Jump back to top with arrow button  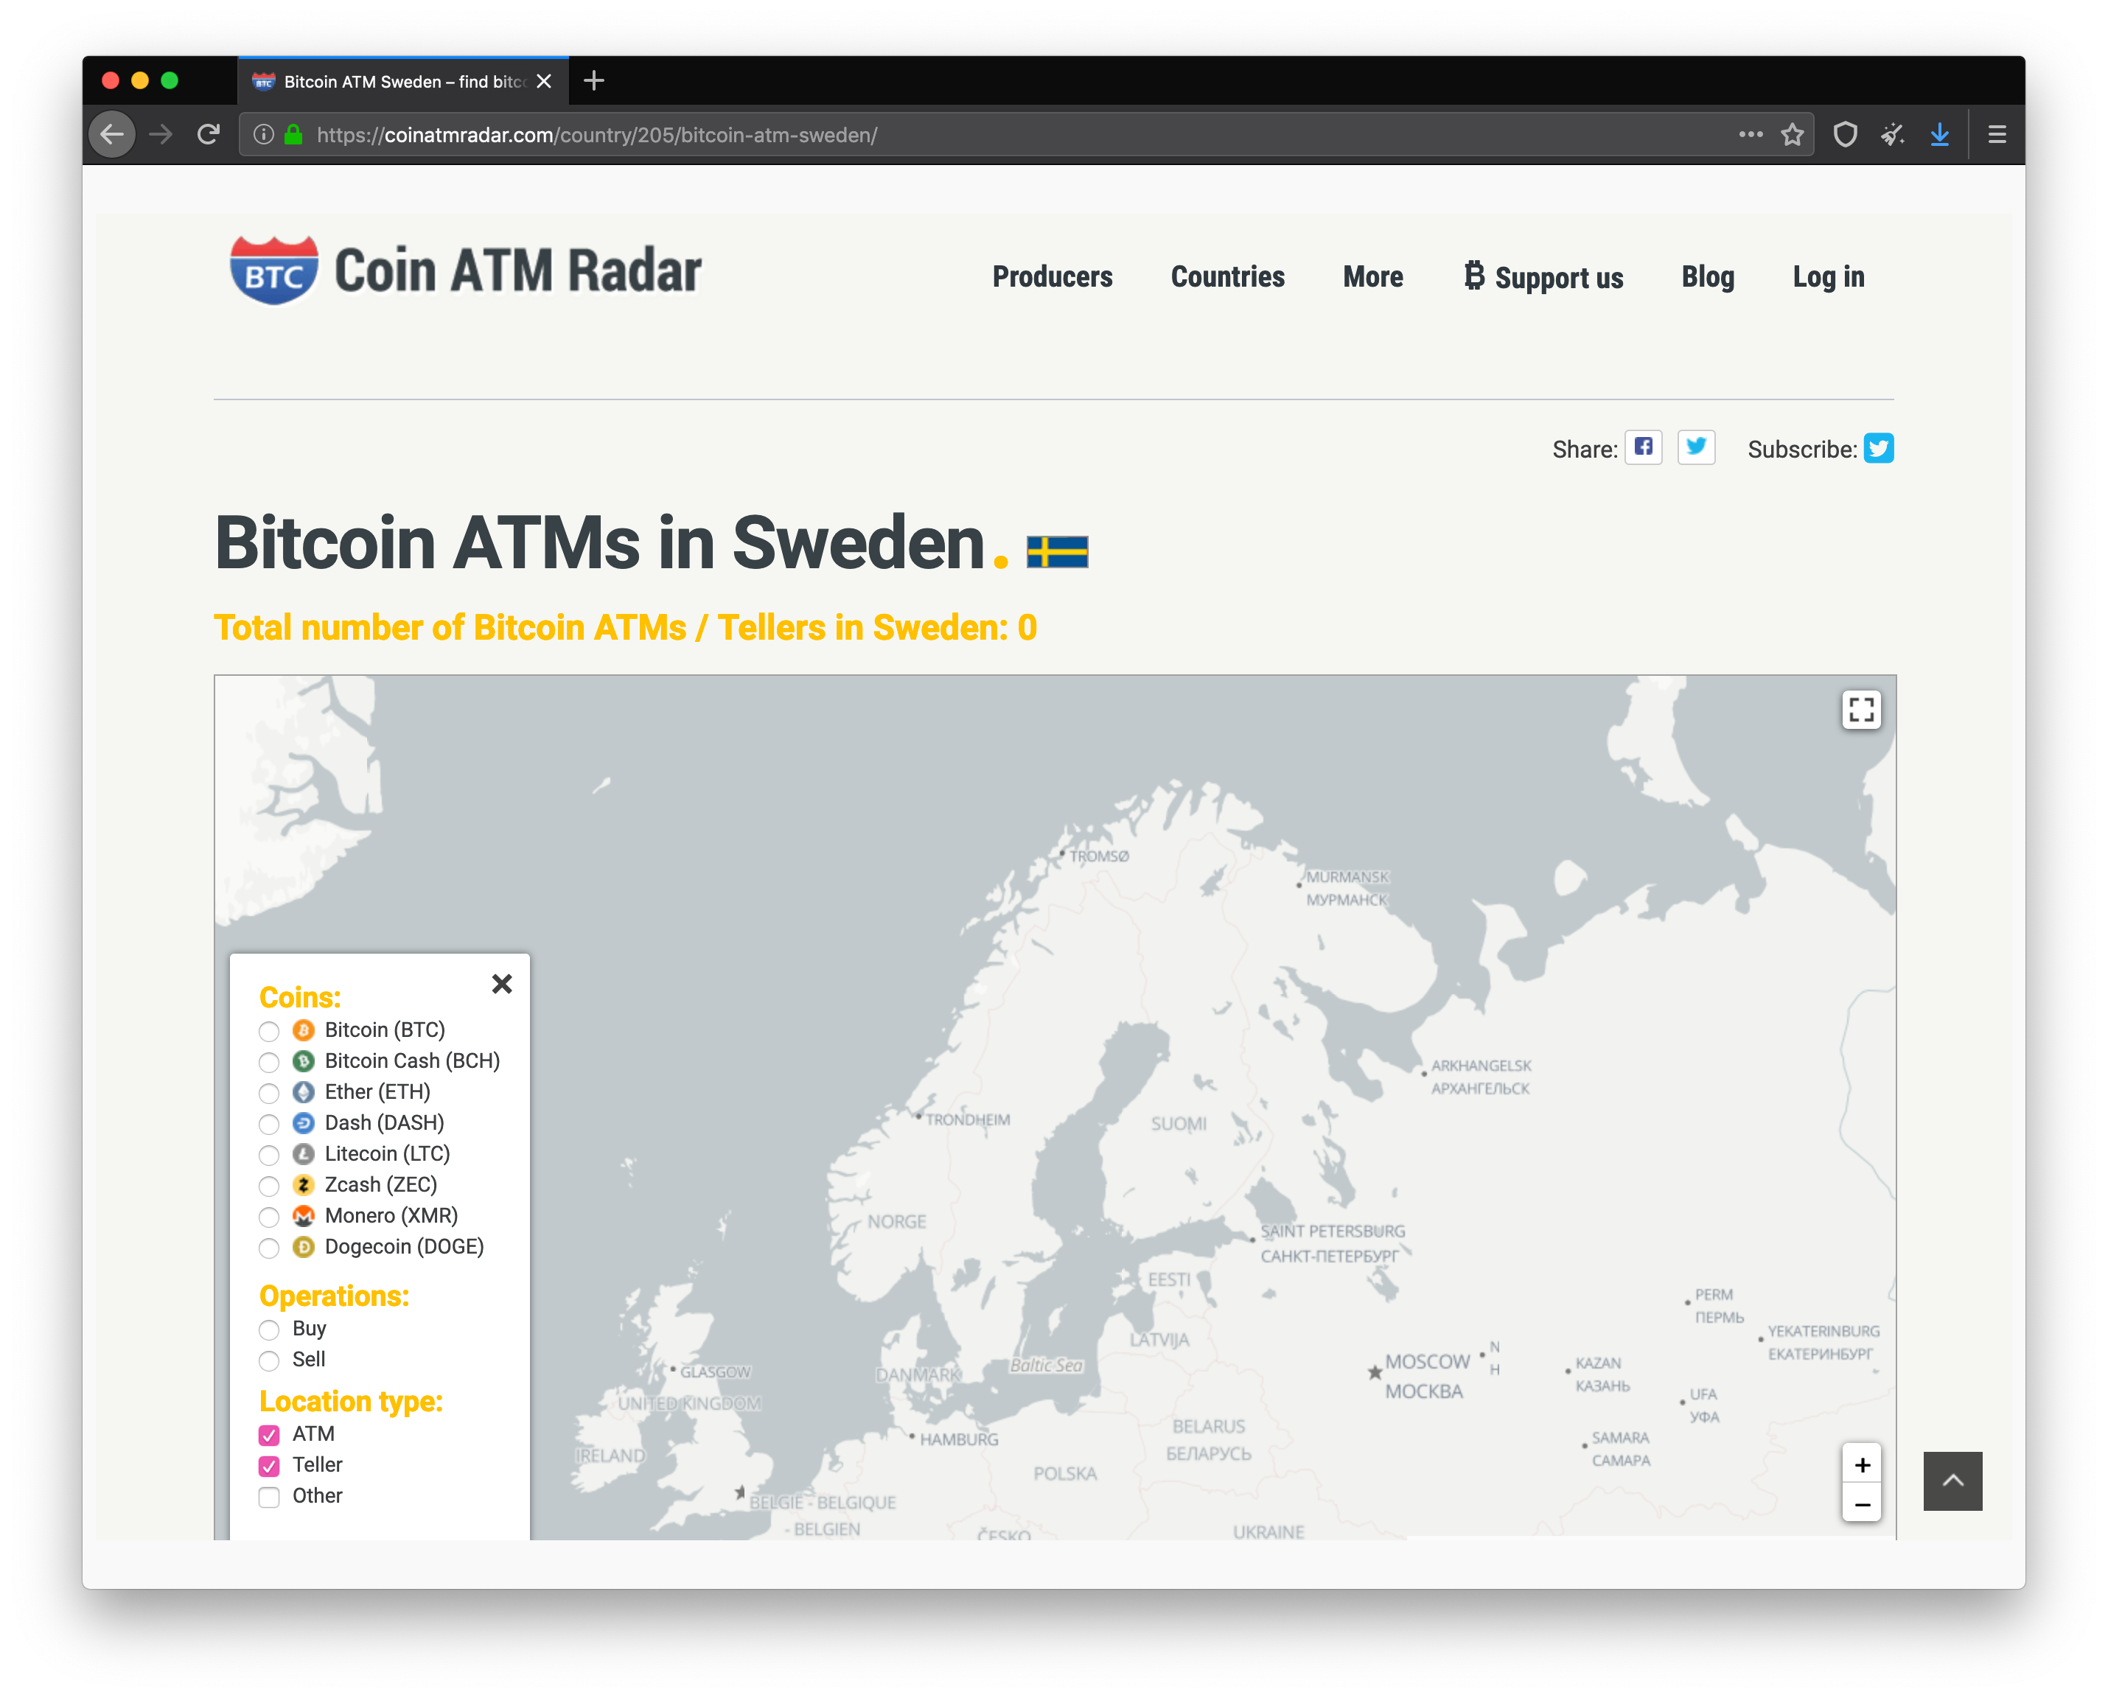[1952, 1481]
